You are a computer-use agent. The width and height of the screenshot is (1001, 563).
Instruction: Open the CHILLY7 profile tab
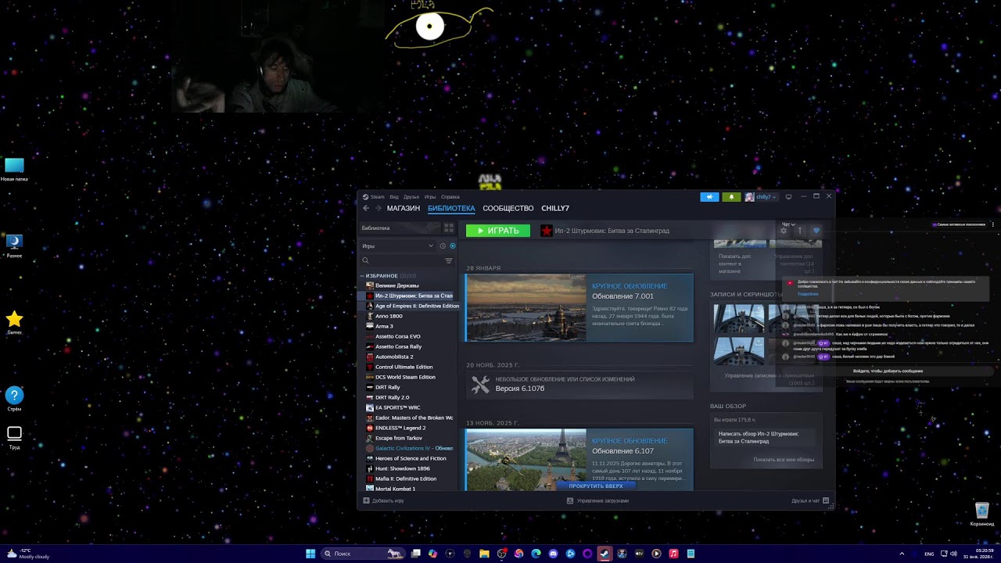[555, 208]
